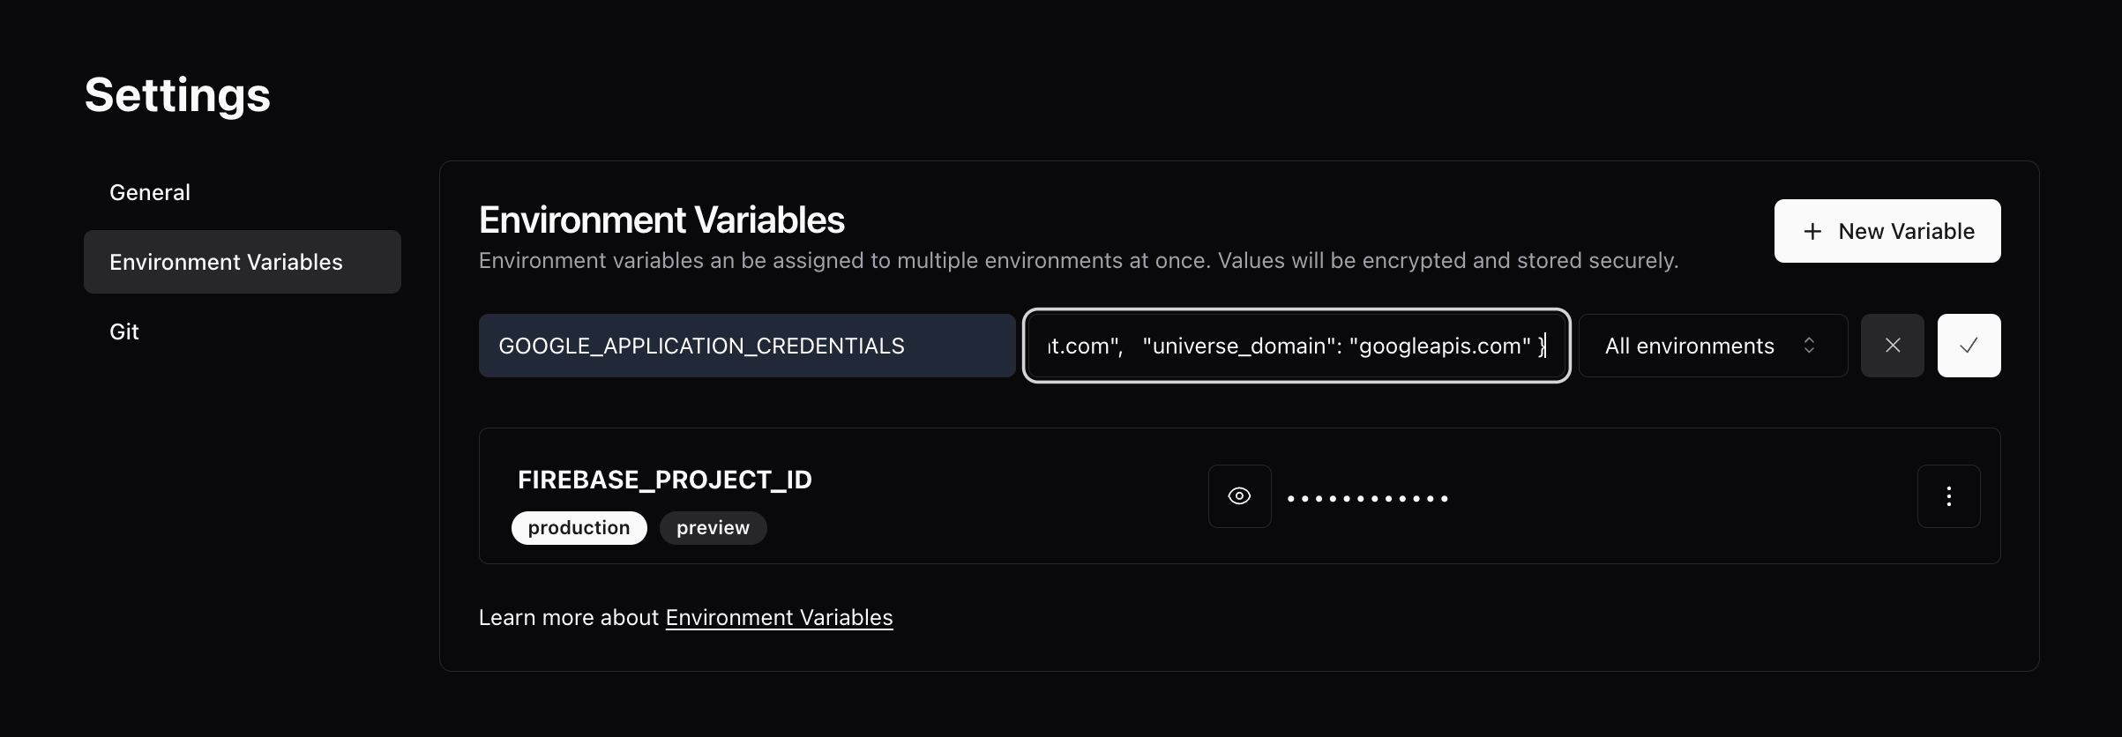Open the Git settings section

[x=124, y=331]
